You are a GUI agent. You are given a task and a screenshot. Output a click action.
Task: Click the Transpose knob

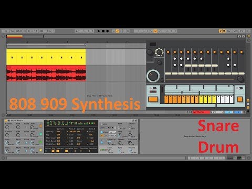tap(130, 143)
